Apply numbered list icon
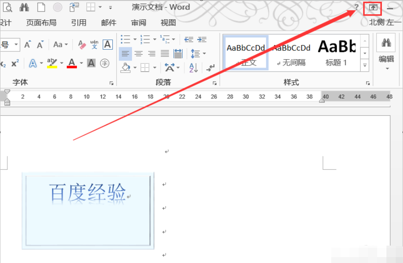 click(145, 39)
